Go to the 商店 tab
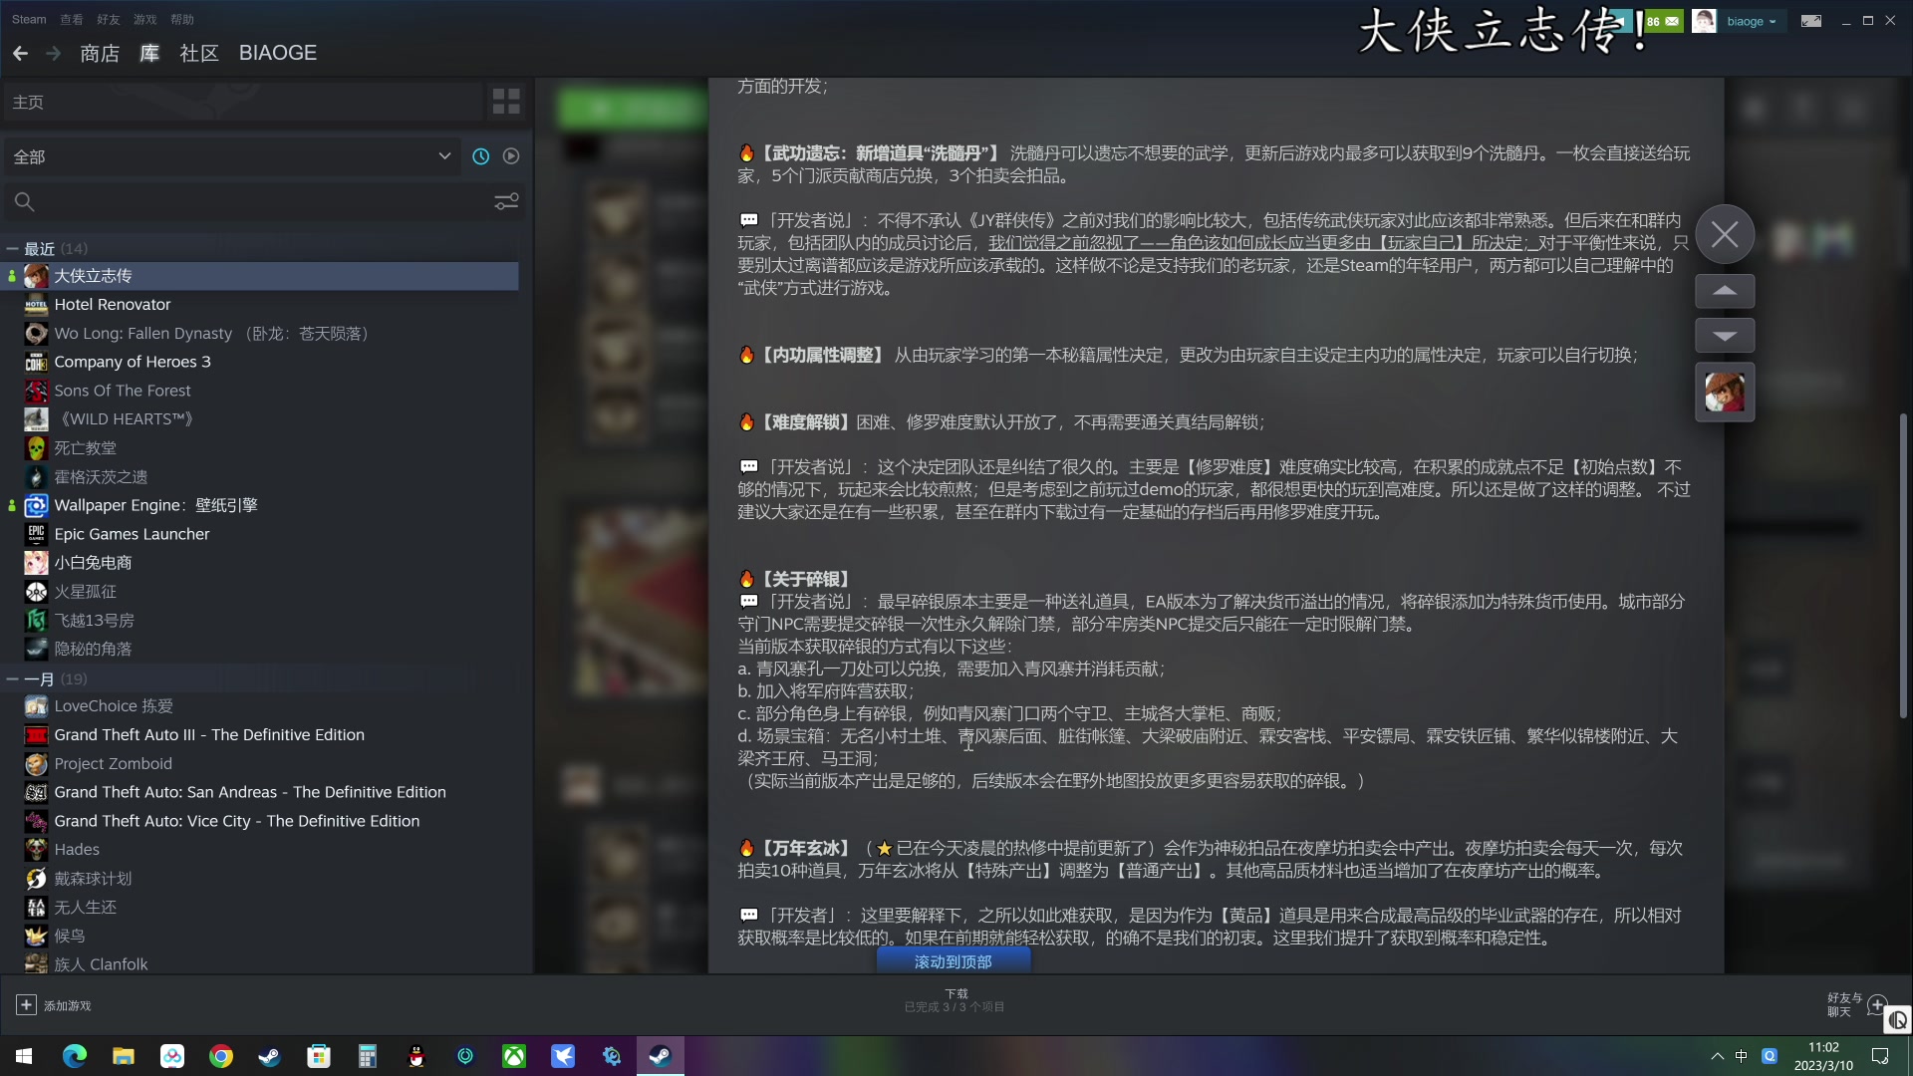 [100, 53]
